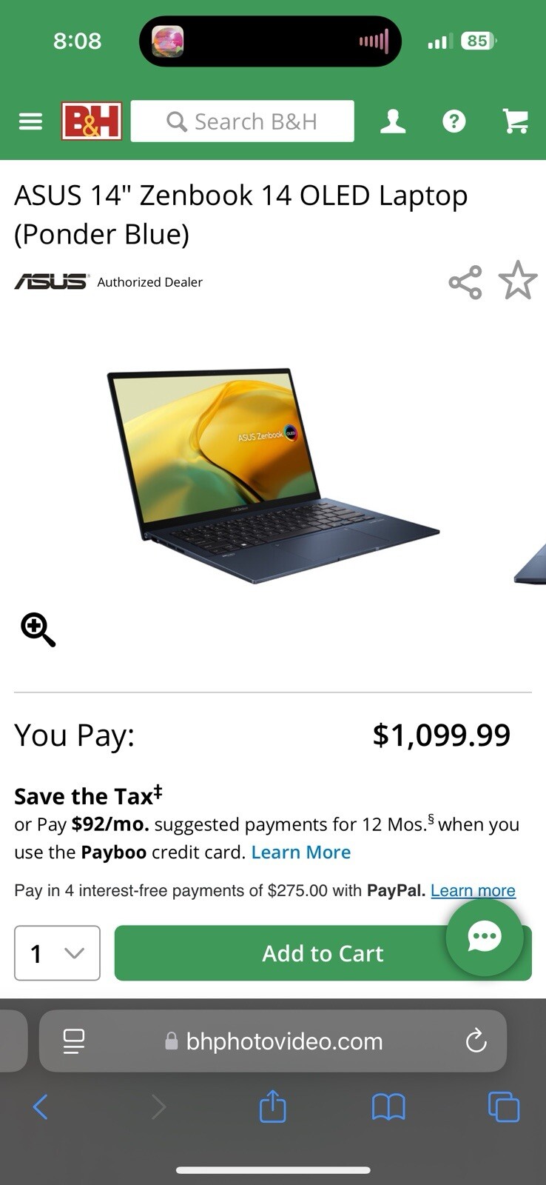This screenshot has height=1185, width=546.
Task: Open Payboo Learn More link
Action: [x=301, y=852]
